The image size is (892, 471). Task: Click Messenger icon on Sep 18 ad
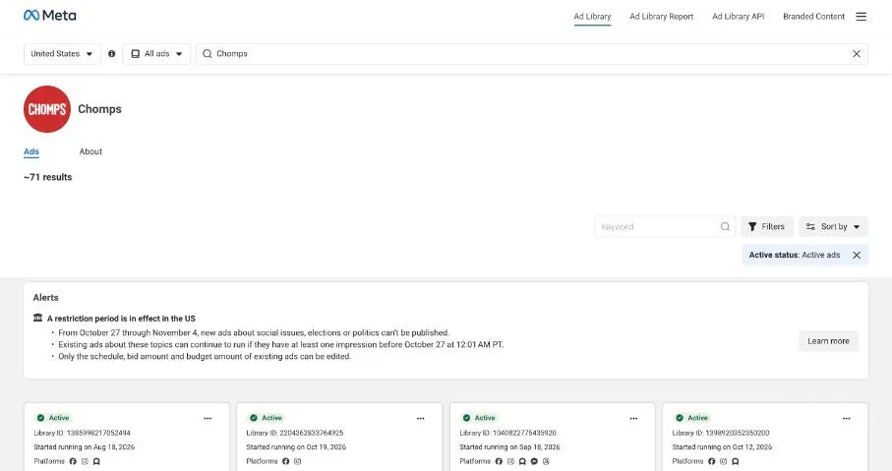534,461
